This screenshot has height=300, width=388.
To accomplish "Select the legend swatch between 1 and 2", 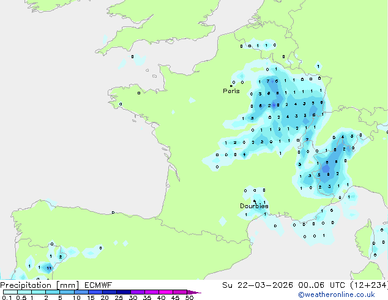I will click(x=39, y=292).
